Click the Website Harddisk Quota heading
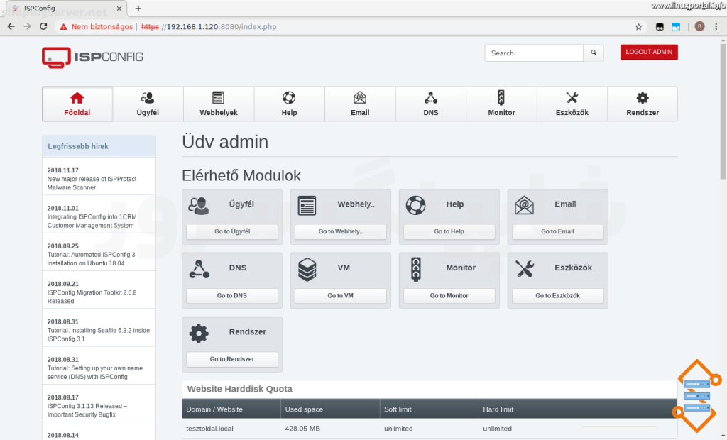This screenshot has width=727, height=440. coord(240,389)
